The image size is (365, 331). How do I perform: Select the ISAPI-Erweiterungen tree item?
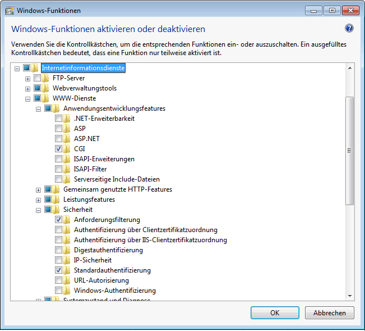click(104, 159)
